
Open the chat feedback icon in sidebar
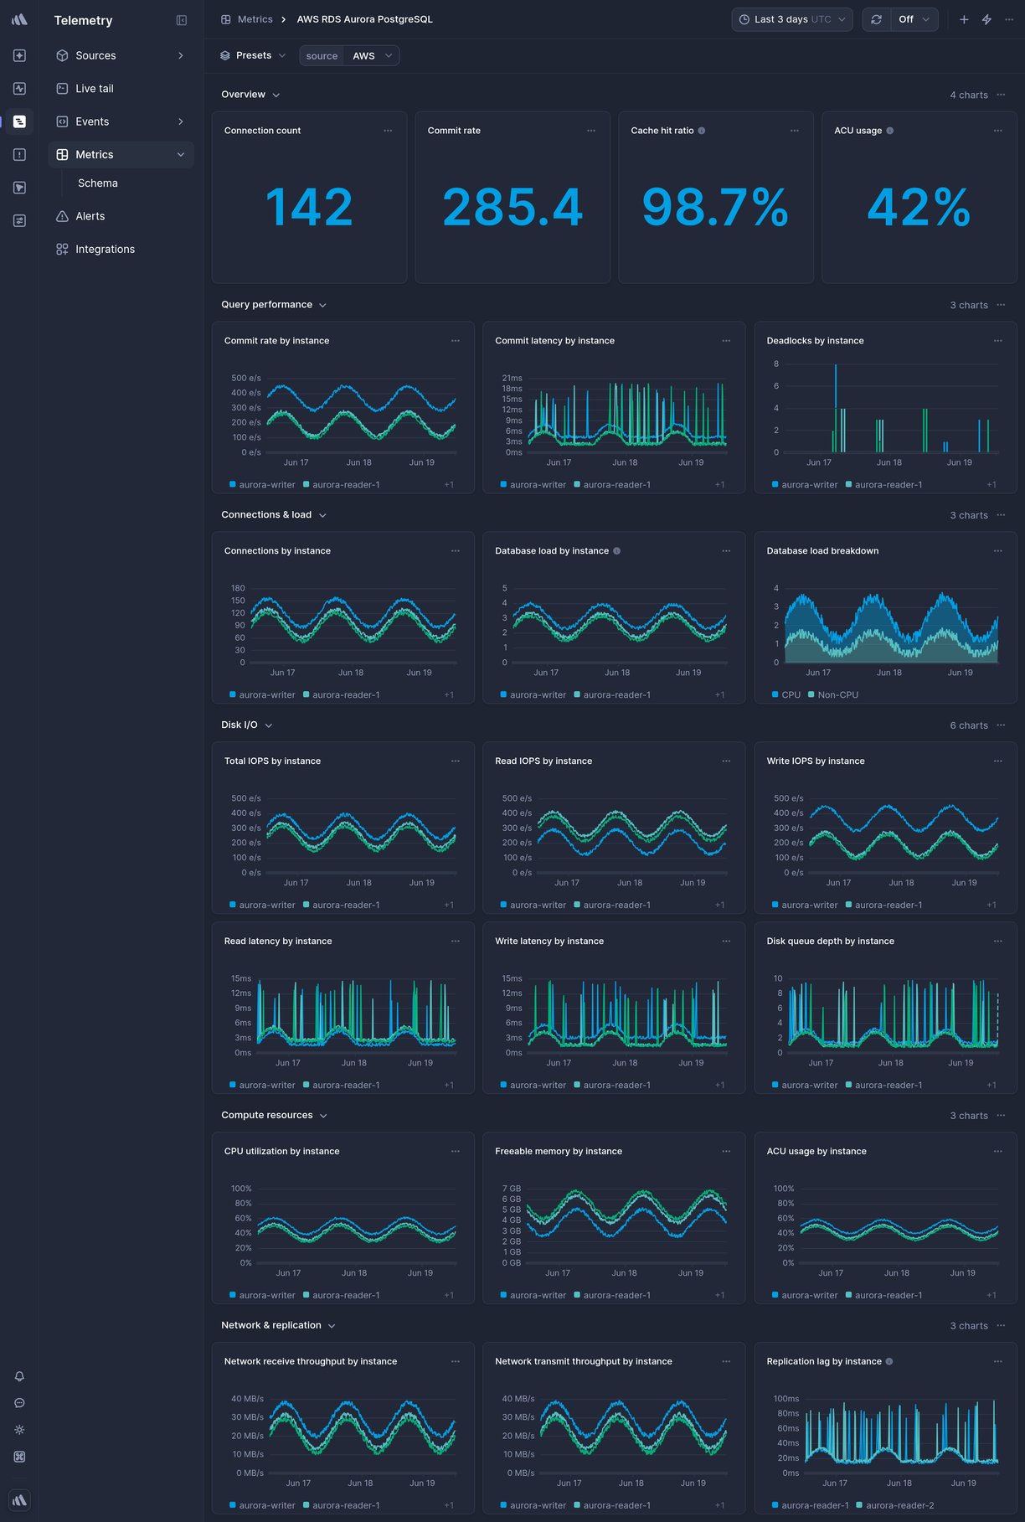(x=19, y=1403)
